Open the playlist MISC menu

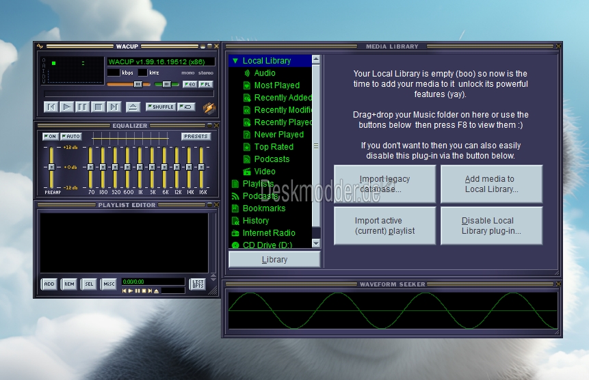(x=109, y=284)
